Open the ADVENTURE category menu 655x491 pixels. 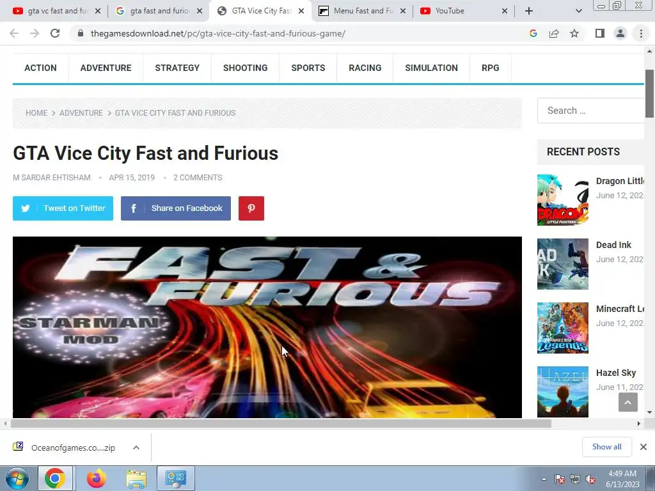(106, 68)
